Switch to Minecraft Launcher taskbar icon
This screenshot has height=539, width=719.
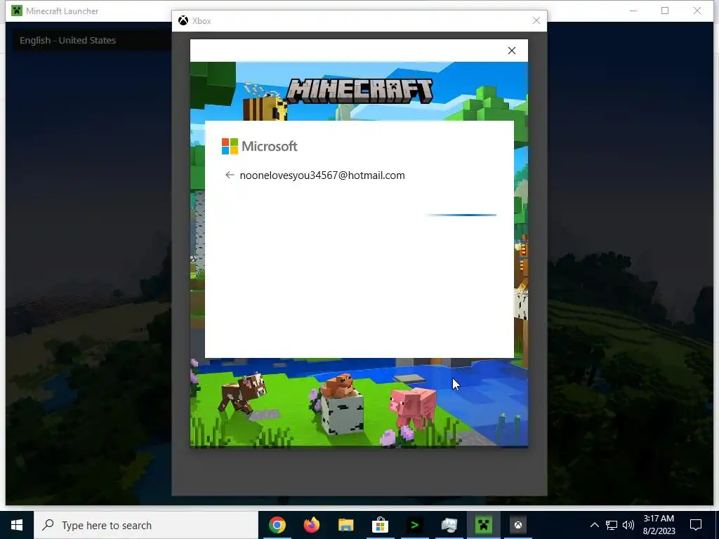tap(483, 525)
